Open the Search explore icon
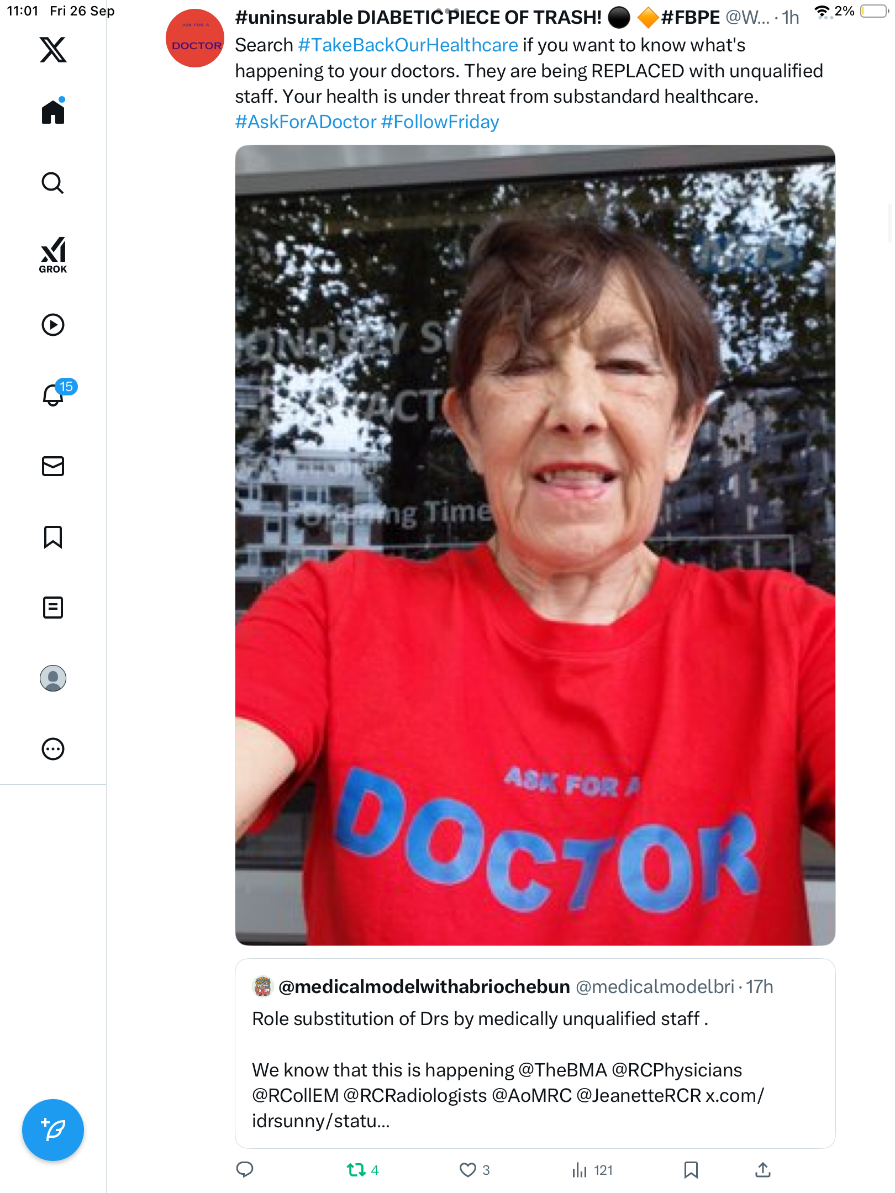This screenshot has height=1193, width=895. coord(53,183)
